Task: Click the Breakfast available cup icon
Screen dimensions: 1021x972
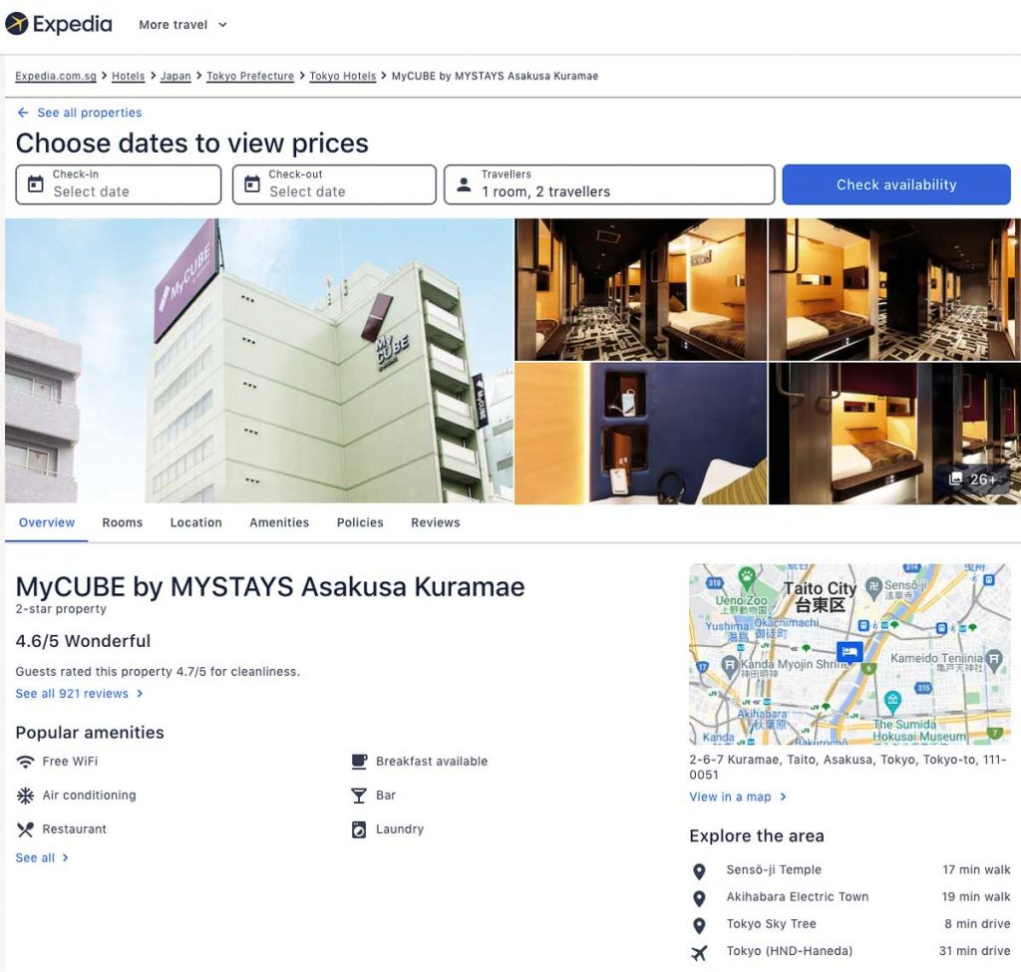Action: point(359,761)
